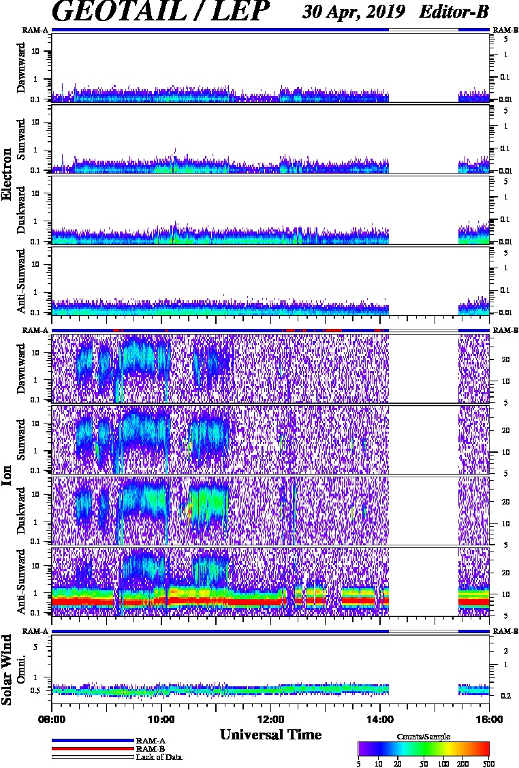The image size is (519, 768).
Task: Click the RAM-B label above ion panels
Action: [x=505, y=331]
